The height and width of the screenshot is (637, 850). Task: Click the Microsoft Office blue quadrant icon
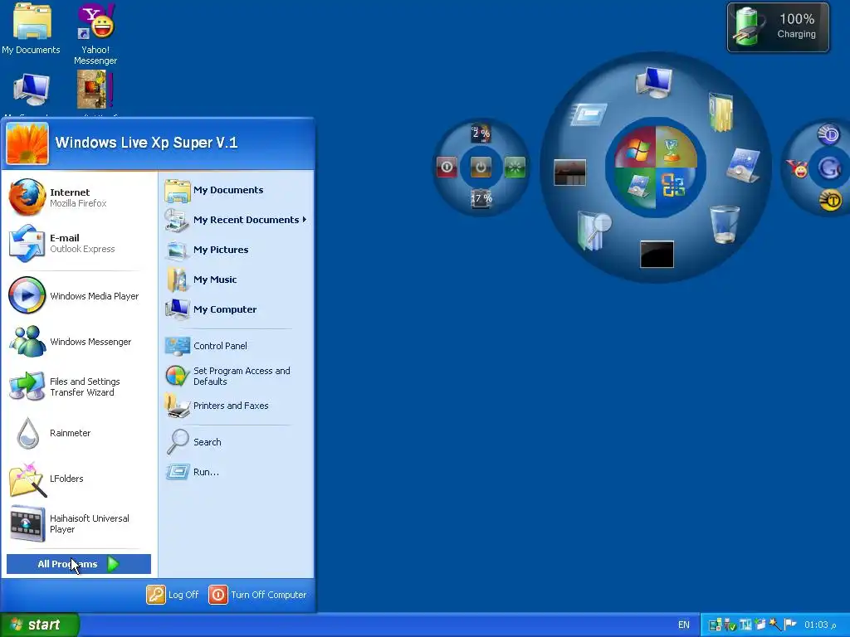coord(672,185)
